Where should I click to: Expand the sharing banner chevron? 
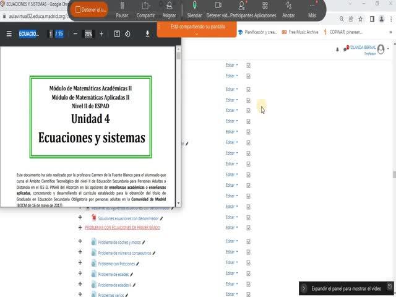pos(197,33)
